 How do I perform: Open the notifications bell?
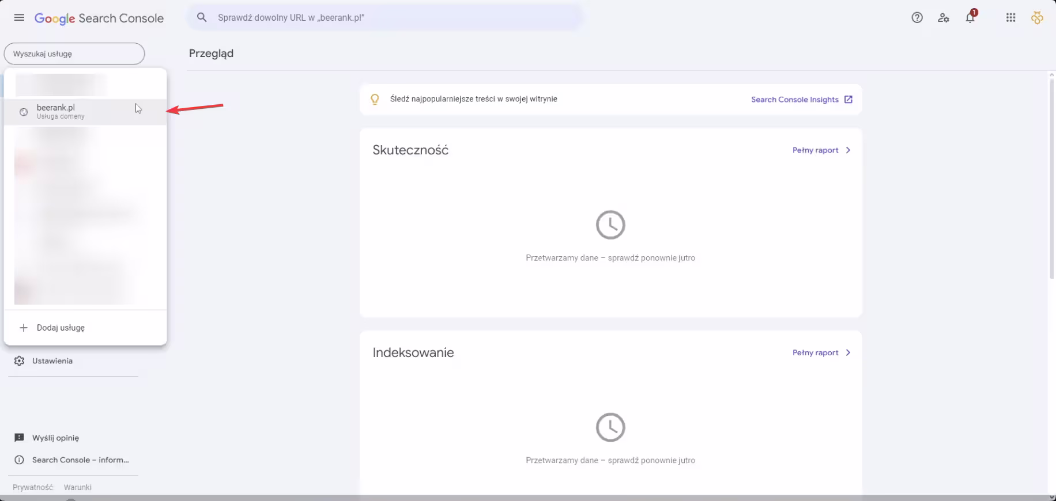pyautogui.click(x=970, y=18)
